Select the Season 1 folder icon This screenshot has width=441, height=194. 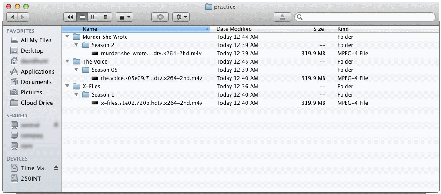click(x=86, y=94)
